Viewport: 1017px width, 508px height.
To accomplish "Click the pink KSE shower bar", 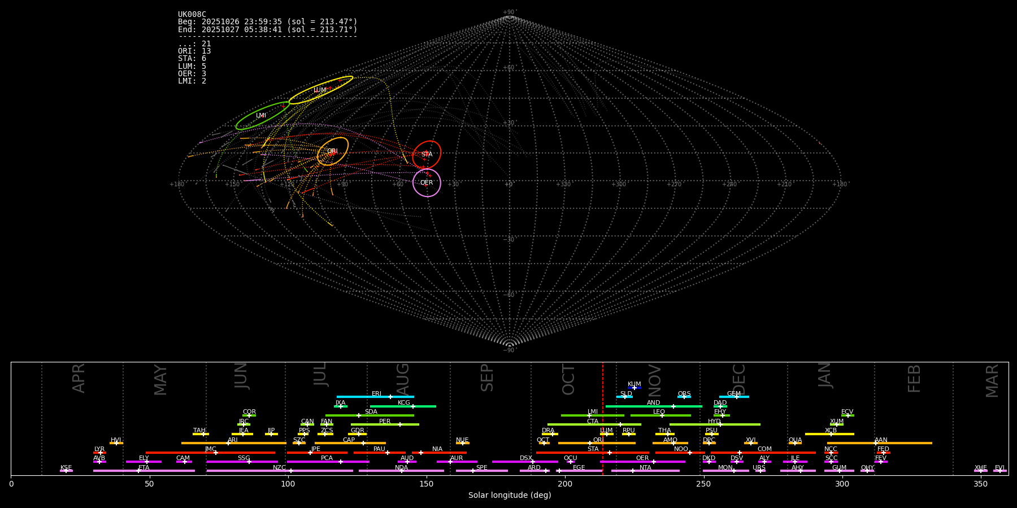I will click(x=66, y=471).
